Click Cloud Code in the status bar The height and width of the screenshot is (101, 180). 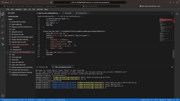(40, 100)
